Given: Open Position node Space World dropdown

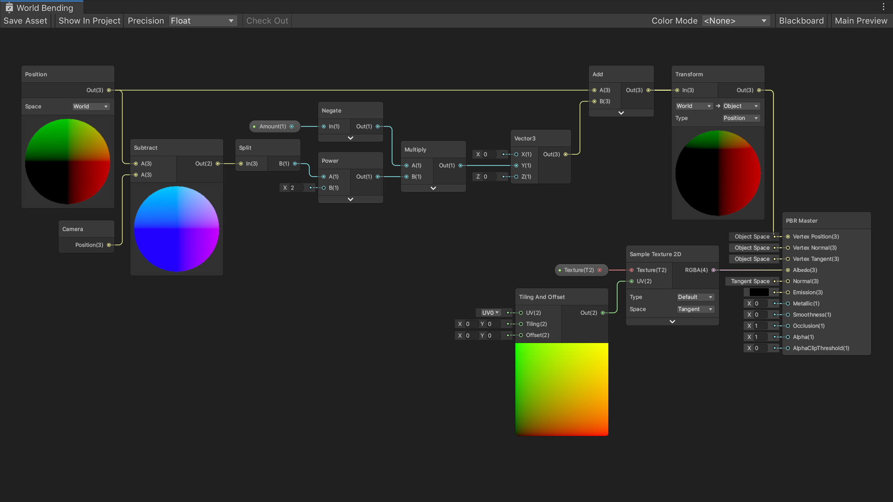Looking at the screenshot, I should 91,106.
